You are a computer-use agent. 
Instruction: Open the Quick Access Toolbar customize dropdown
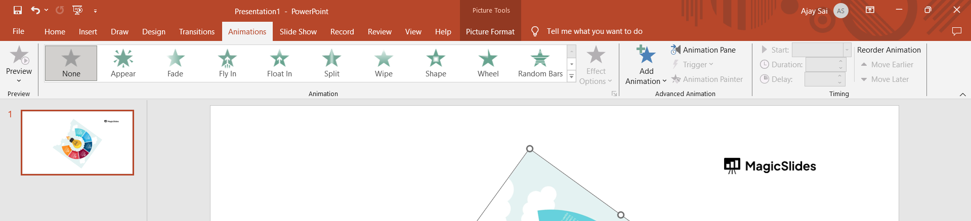(95, 11)
